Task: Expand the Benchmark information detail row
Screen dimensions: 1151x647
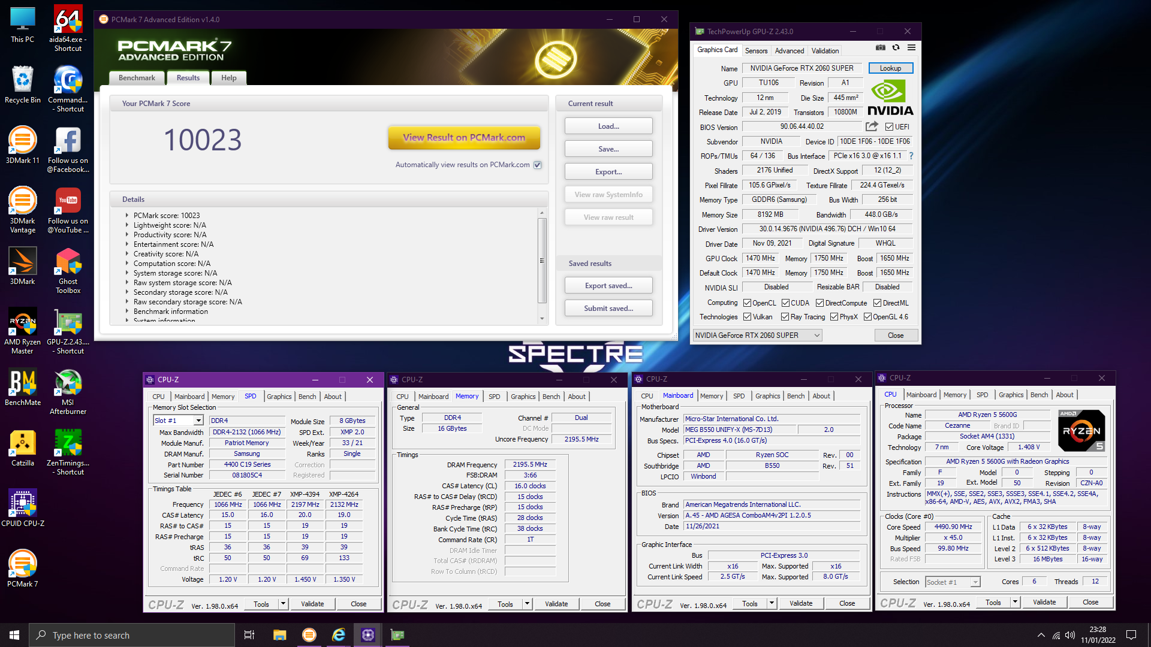Action: [127, 312]
